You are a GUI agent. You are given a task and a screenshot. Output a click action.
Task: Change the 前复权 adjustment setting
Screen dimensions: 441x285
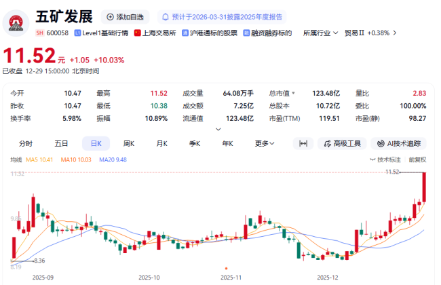(x=418, y=159)
